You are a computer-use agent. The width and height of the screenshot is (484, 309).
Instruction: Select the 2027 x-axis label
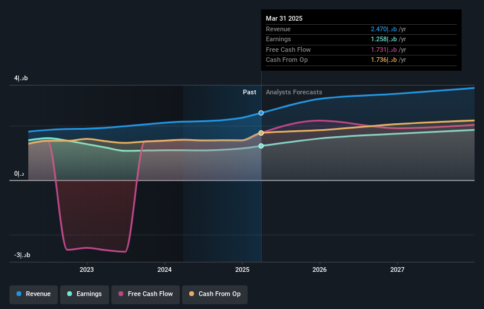(x=397, y=269)
